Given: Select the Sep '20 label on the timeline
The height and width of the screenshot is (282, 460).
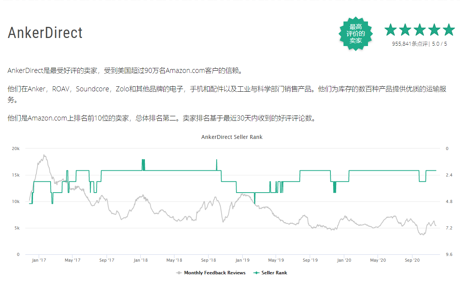Looking at the screenshot, I should [412, 260].
